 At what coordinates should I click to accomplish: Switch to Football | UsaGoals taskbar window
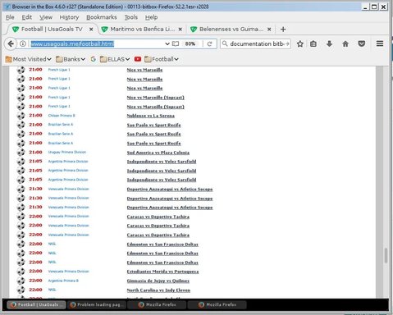coord(37,304)
